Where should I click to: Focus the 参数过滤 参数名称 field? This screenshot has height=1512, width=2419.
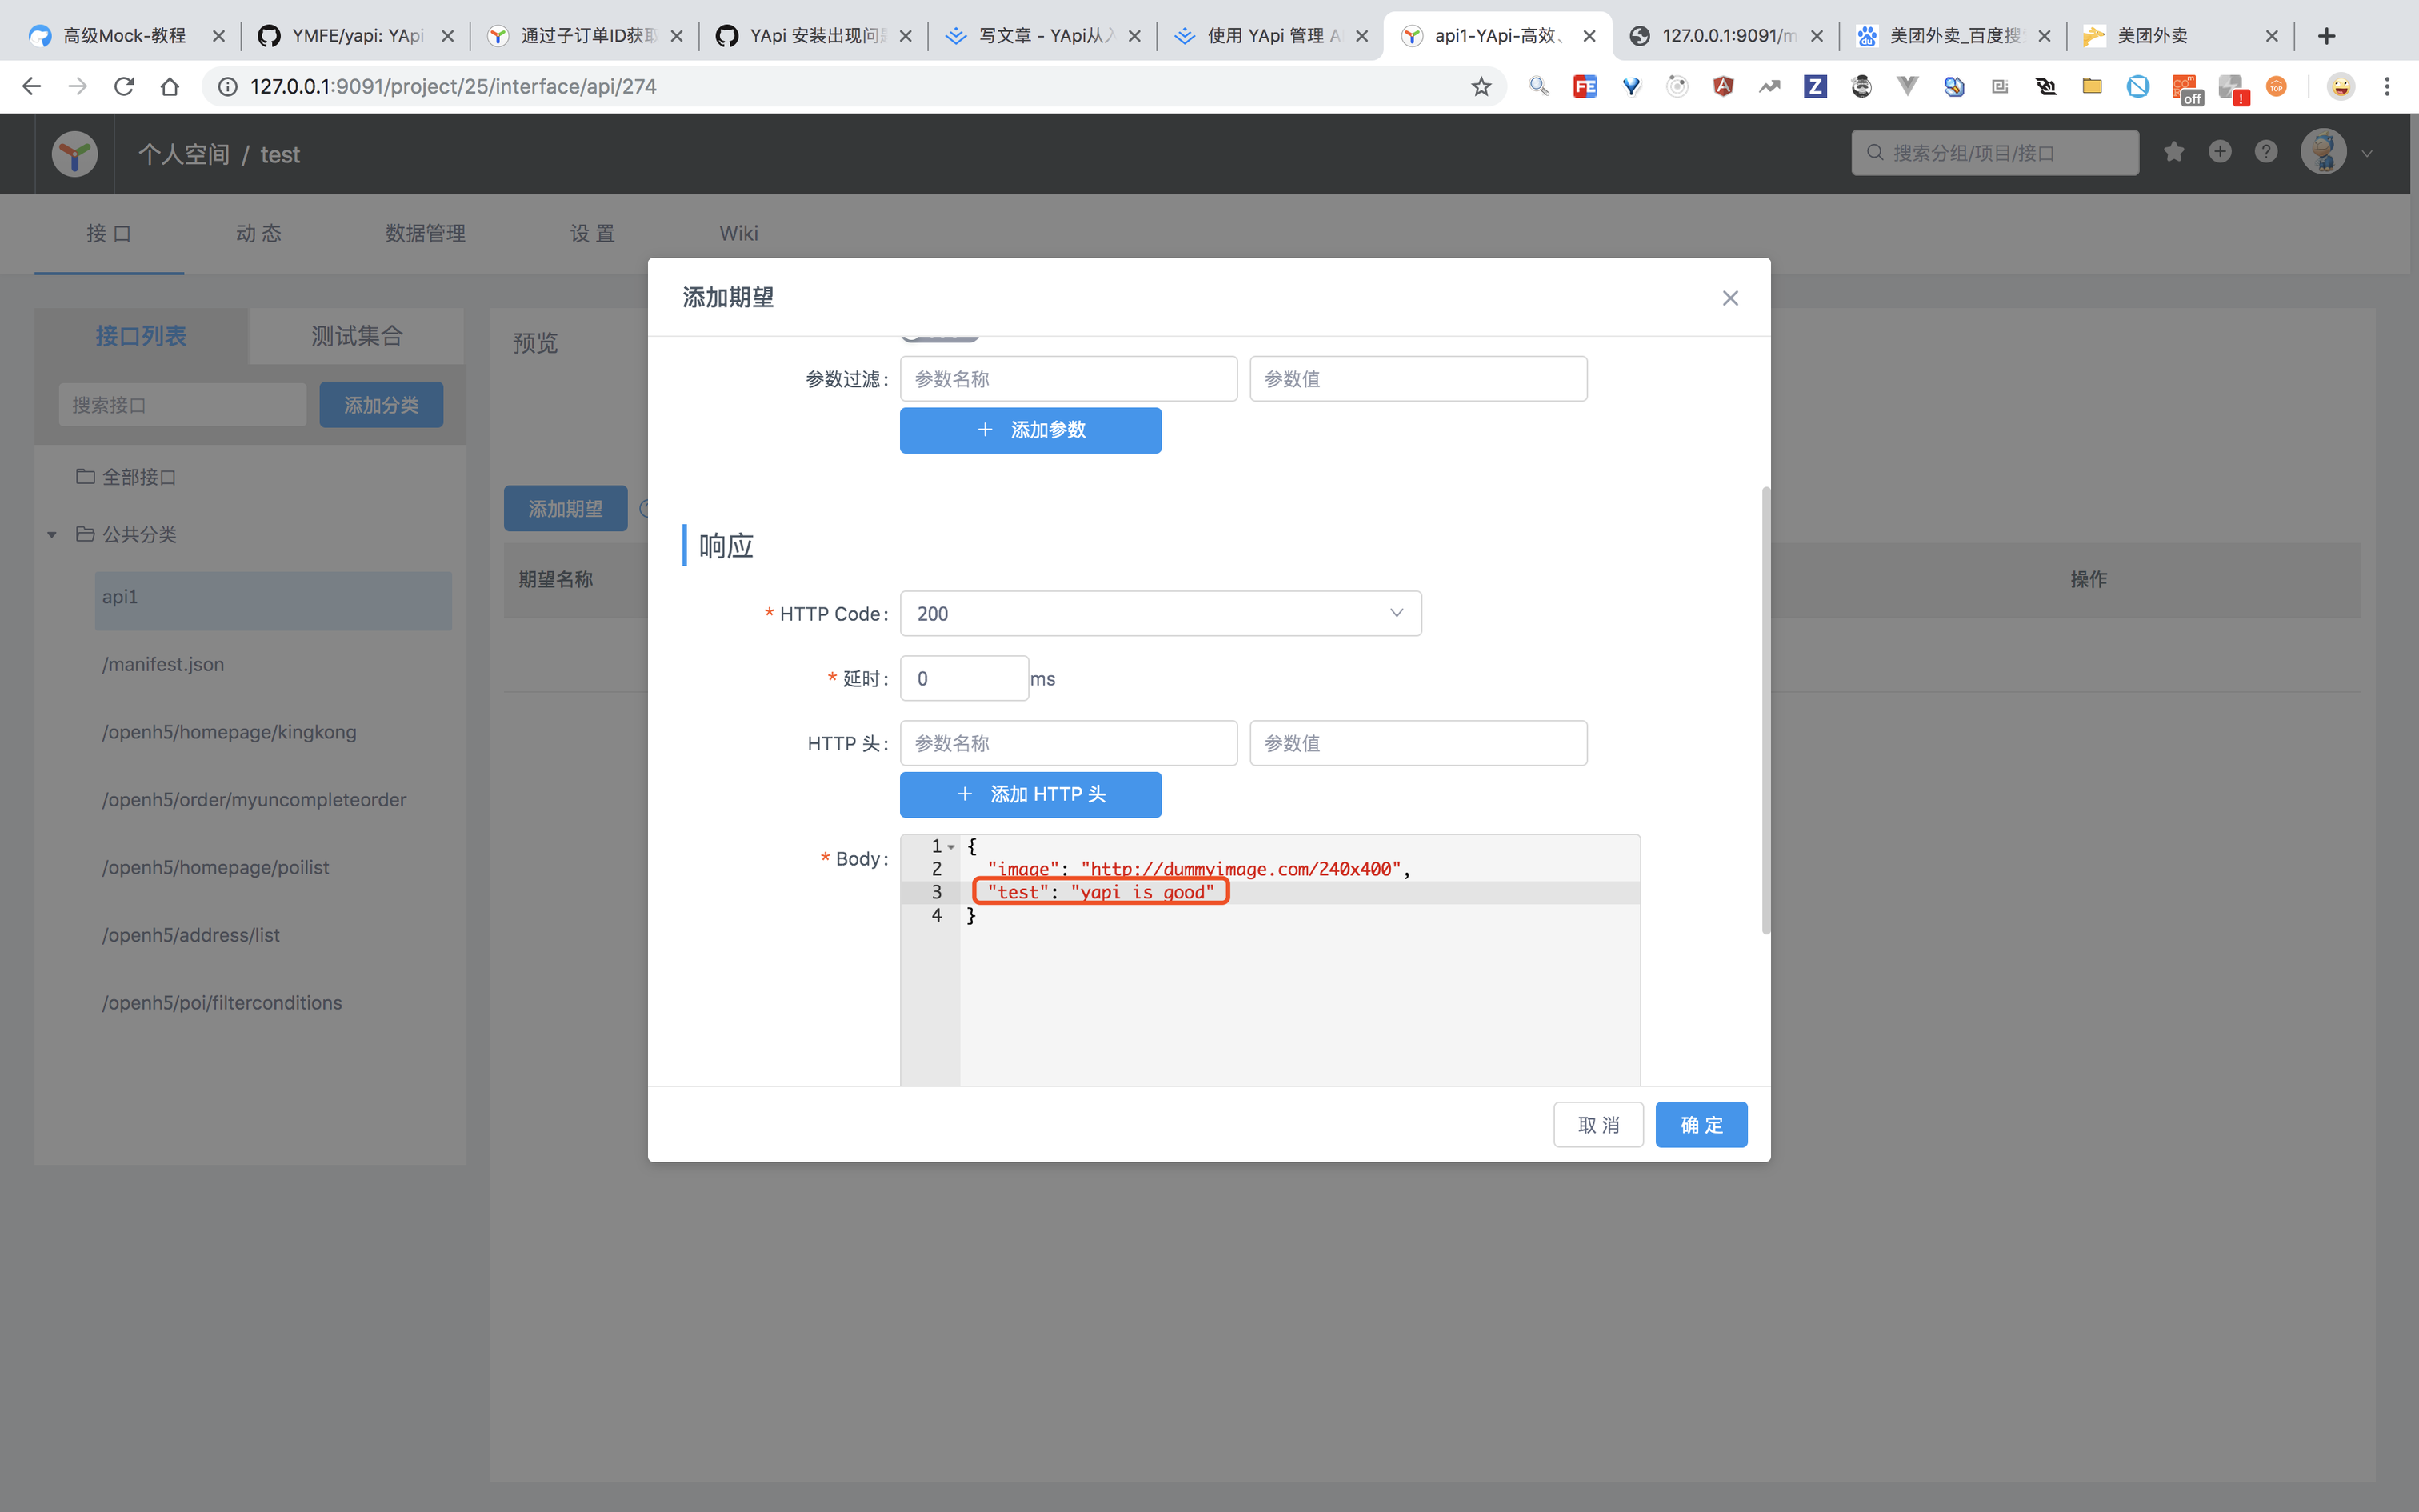(1069, 379)
